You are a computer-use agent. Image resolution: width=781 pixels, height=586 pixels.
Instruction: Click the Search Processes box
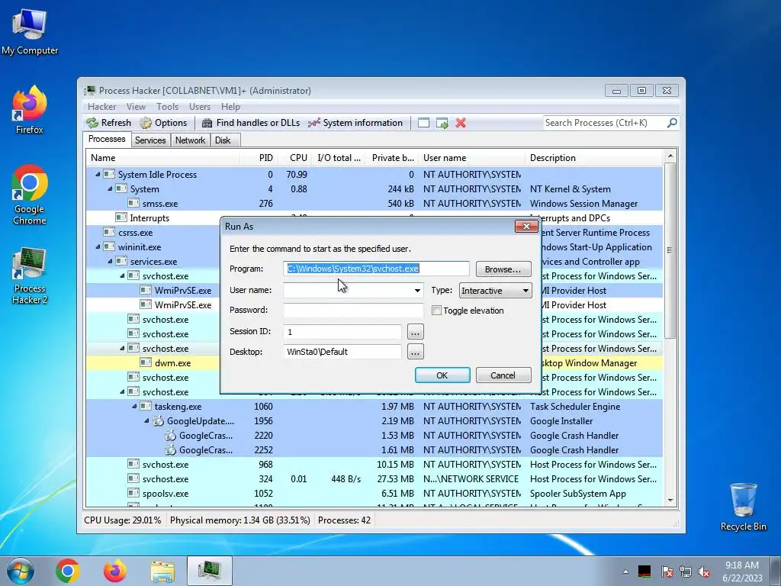click(x=604, y=123)
